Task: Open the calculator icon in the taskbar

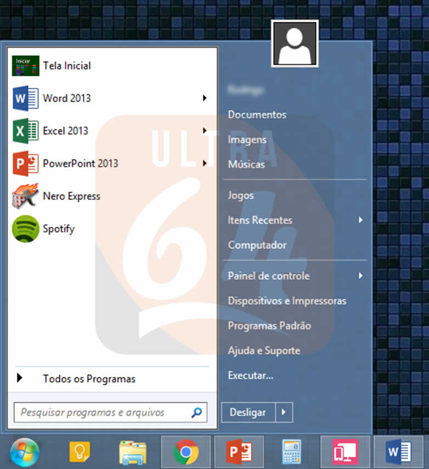Action: point(292,453)
